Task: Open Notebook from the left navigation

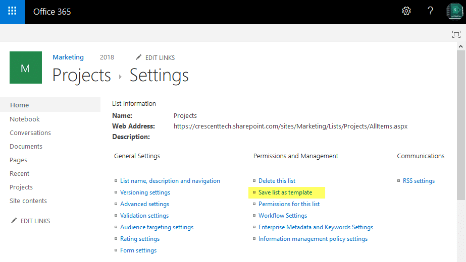Action: pyautogui.click(x=25, y=119)
